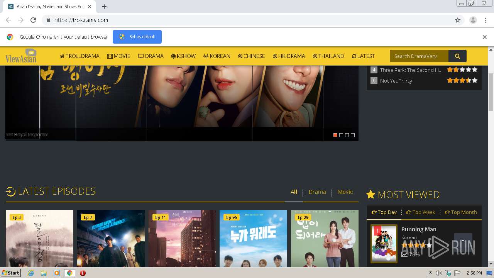This screenshot has height=278, width=494.
Task: Focus the Search DramaVery field
Action: point(419,56)
